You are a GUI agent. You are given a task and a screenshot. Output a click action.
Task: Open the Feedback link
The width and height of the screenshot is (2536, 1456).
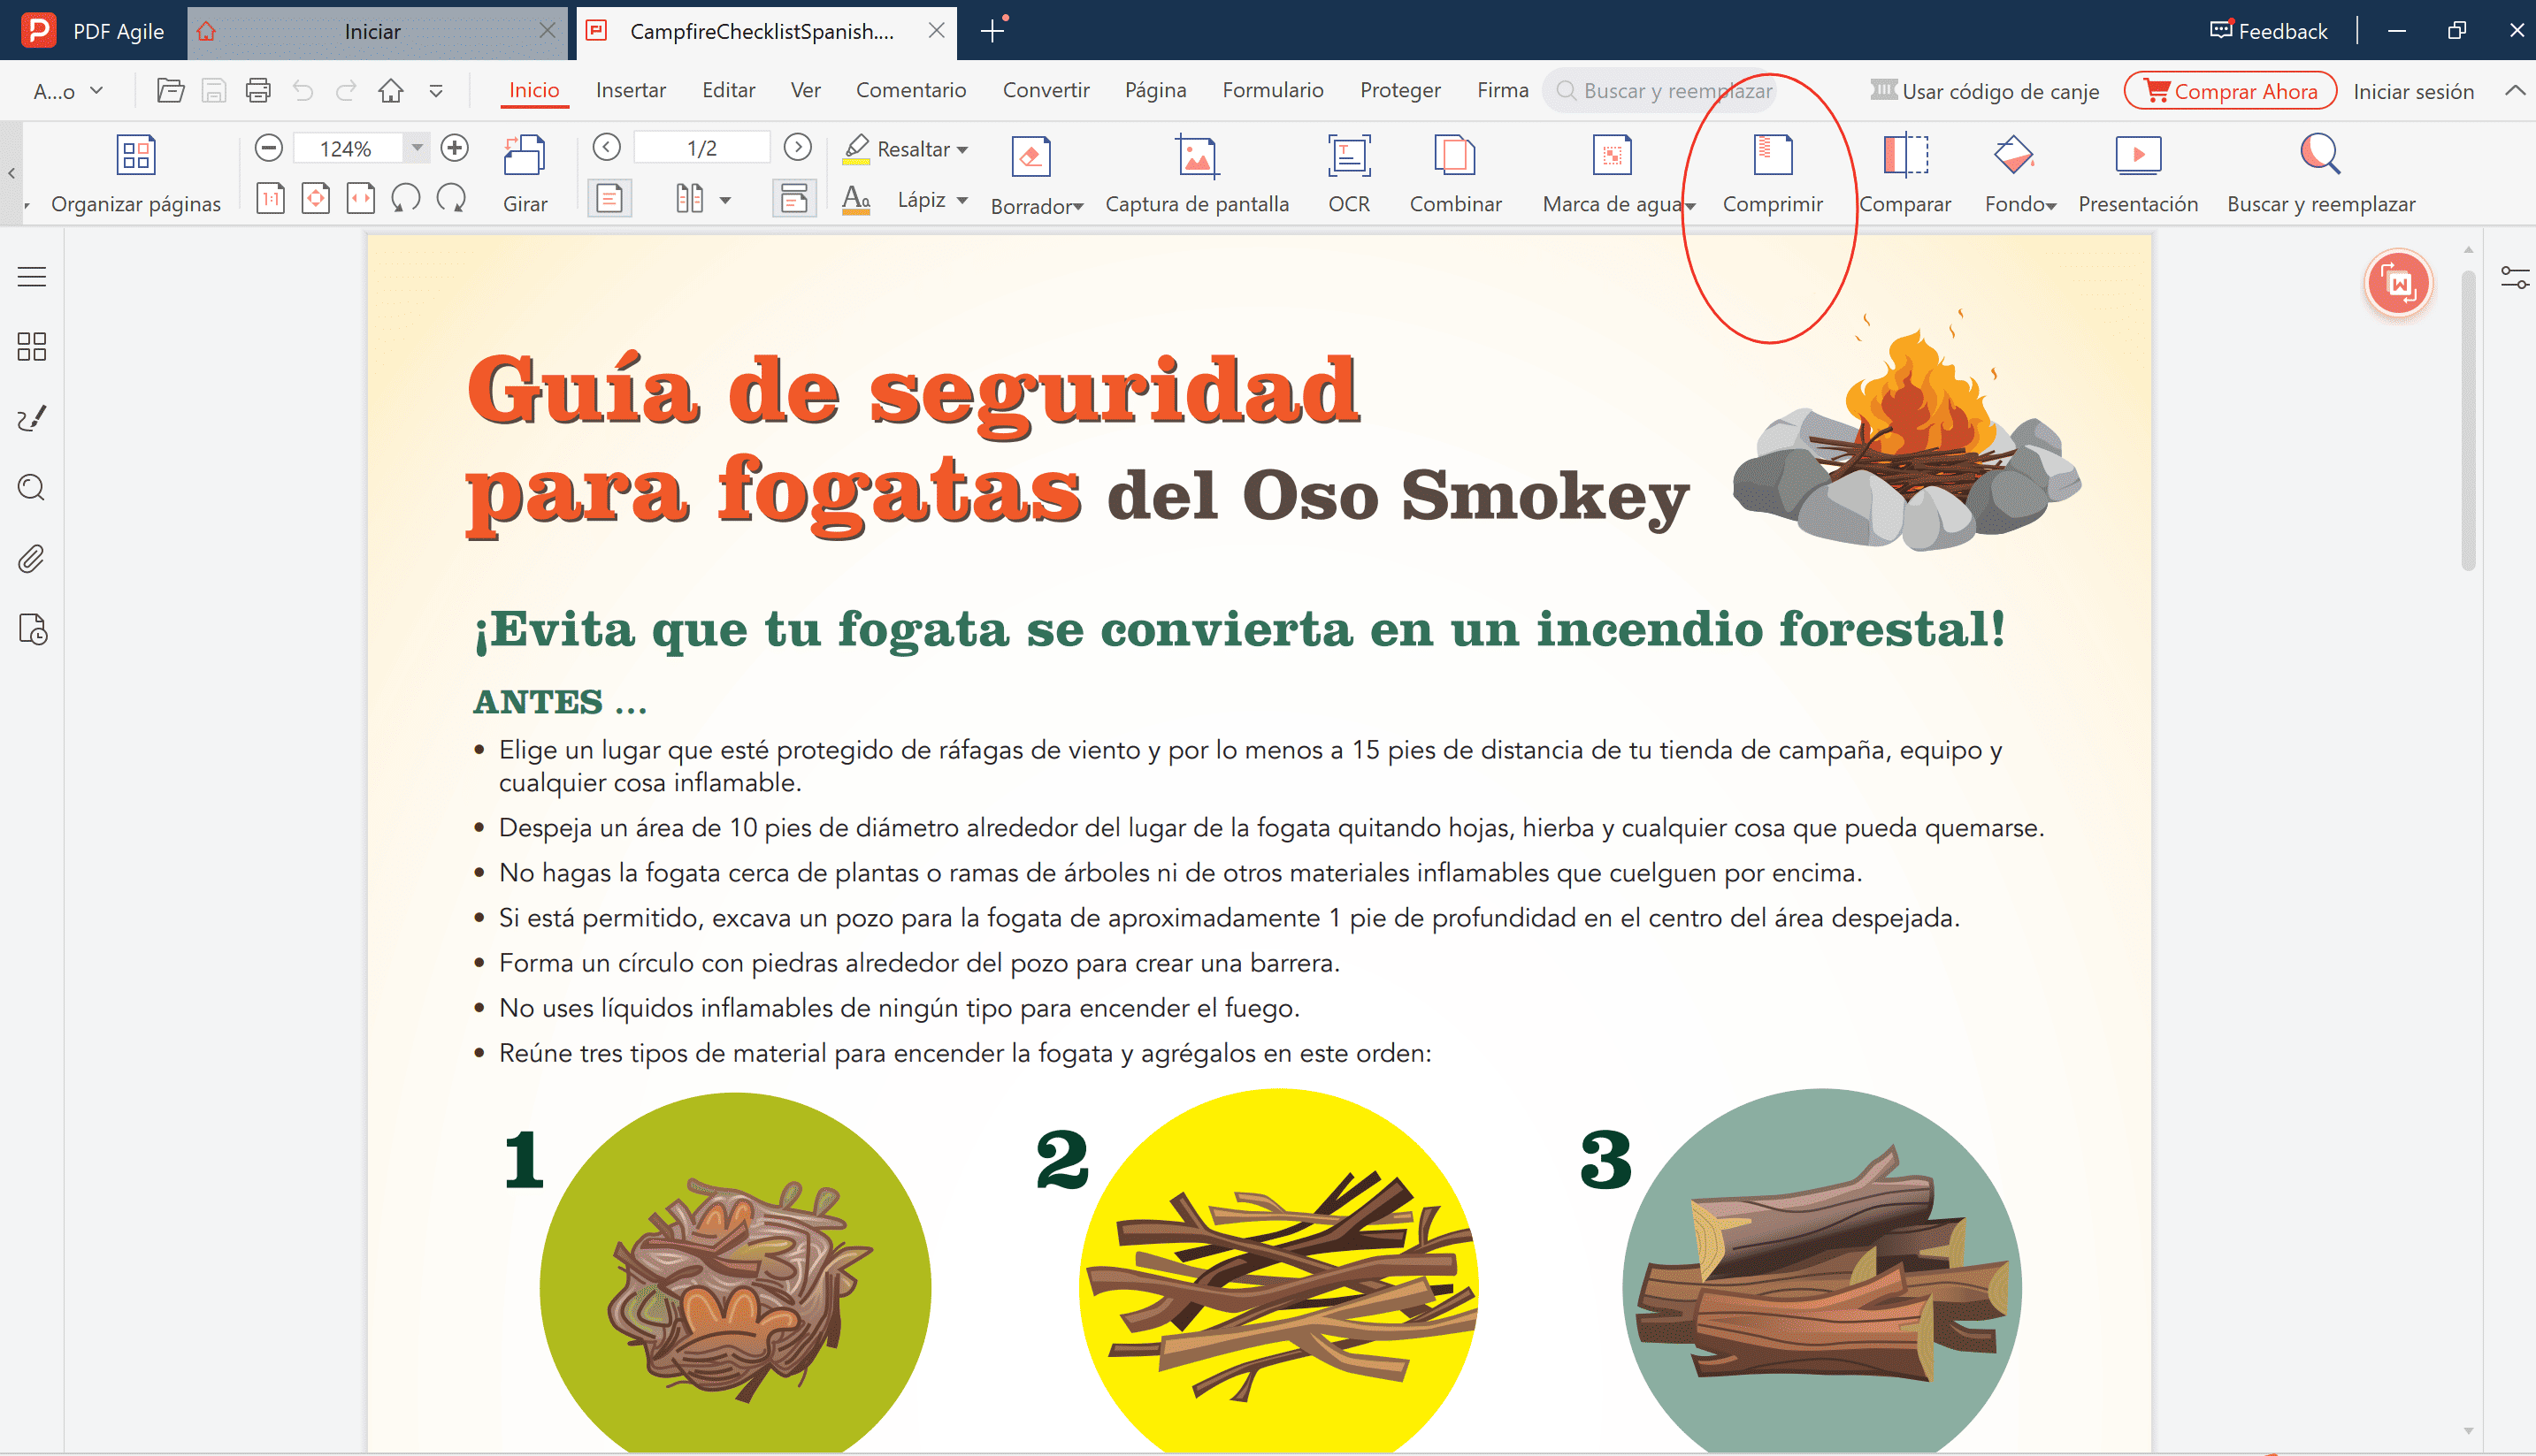[2268, 31]
